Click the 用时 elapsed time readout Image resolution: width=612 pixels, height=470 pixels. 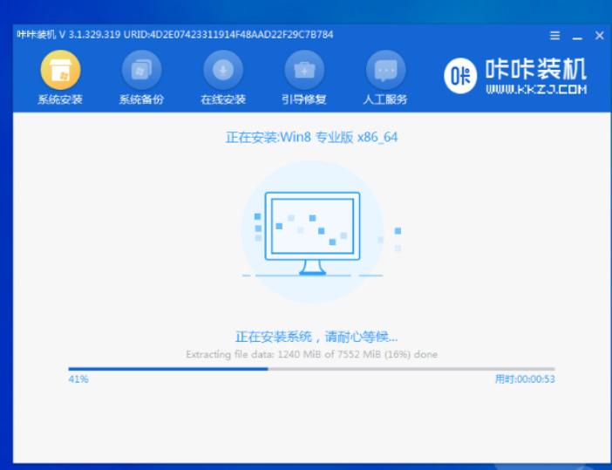coord(525,379)
